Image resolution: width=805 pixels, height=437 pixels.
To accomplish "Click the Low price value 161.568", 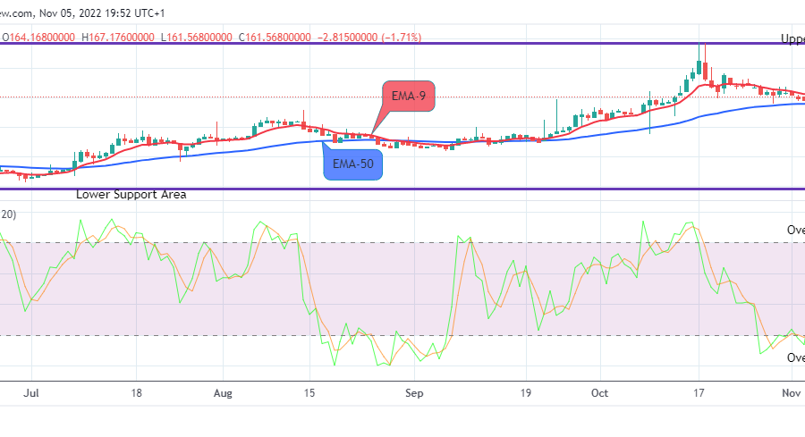I will [x=197, y=37].
